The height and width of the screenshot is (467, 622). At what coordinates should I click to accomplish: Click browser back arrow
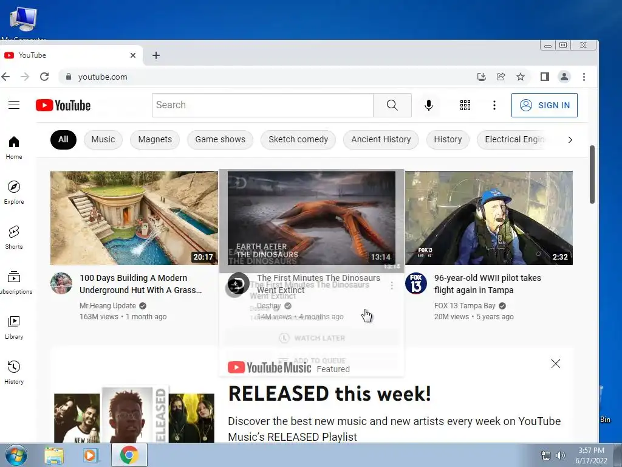click(x=5, y=77)
